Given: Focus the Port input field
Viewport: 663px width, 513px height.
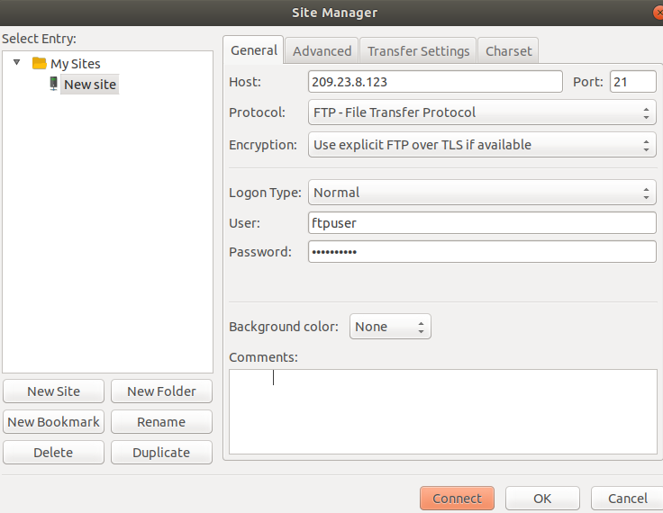Looking at the screenshot, I should click(x=632, y=82).
